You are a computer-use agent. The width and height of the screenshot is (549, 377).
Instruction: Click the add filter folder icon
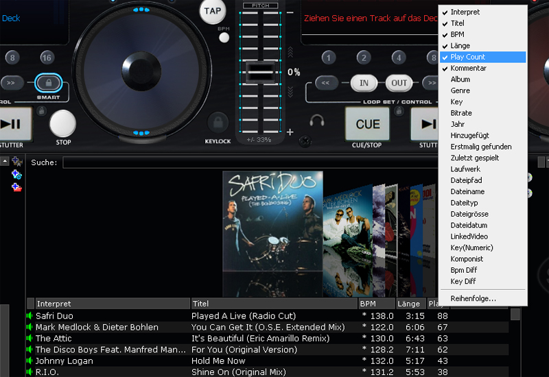coord(16,174)
